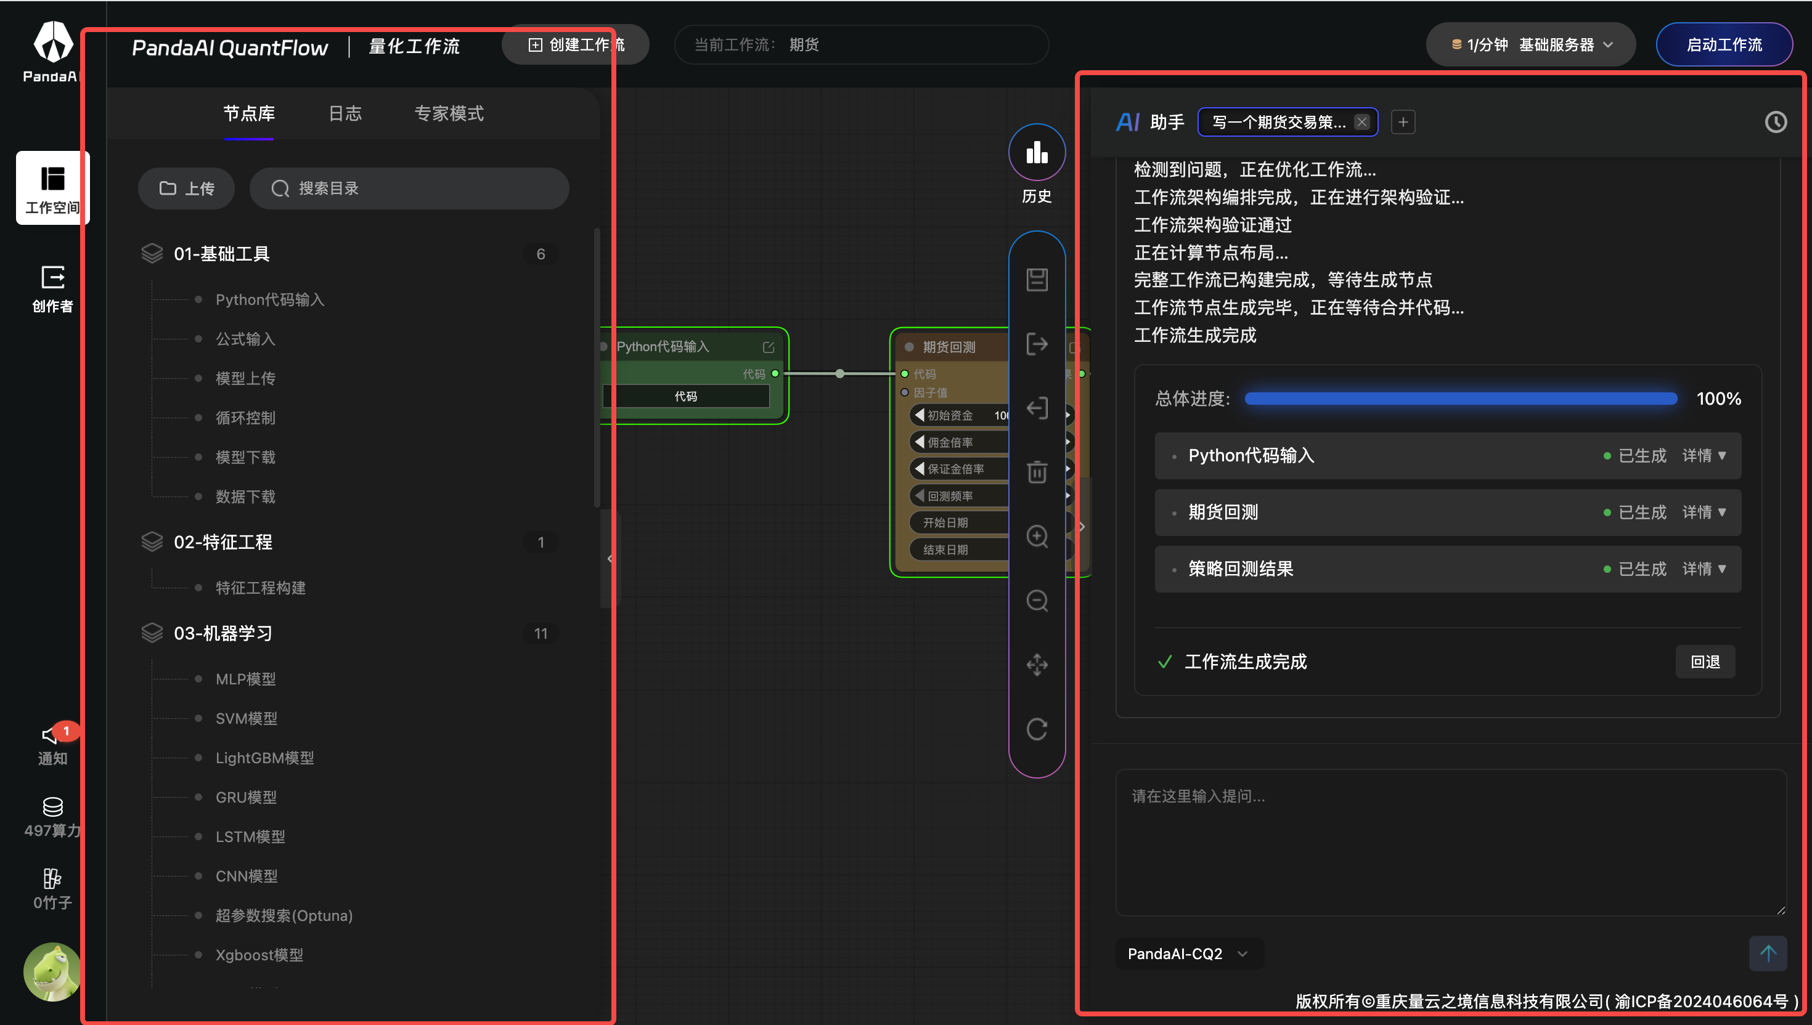Decrease 保证金倍率 with its left arrow
This screenshot has height=1025, width=1812.
tap(919, 469)
